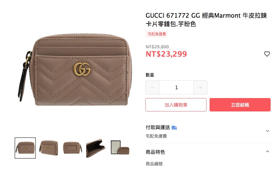Screen dimensions: 277x169
Task: Show previous product image with left arrow
Action: click(x=23, y=72)
